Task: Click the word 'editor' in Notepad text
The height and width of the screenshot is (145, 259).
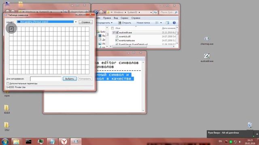Action: pos(109,63)
